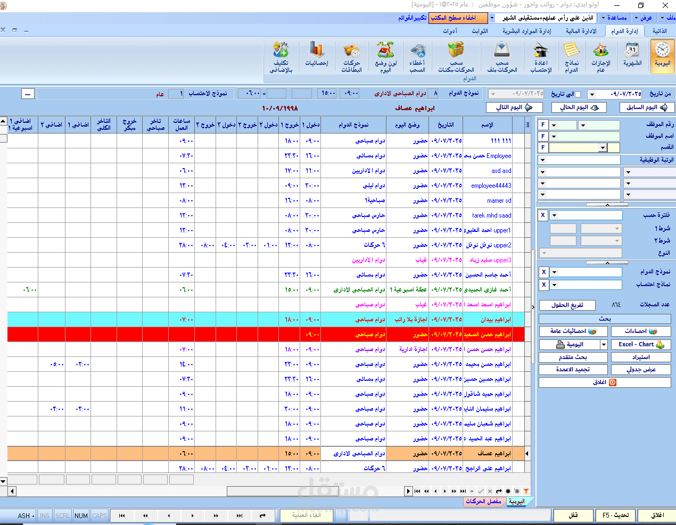Image resolution: width=676 pixels, height=525 pixels.
Task: Click the filter funnel icon in grid navigator
Action: pos(526,491)
